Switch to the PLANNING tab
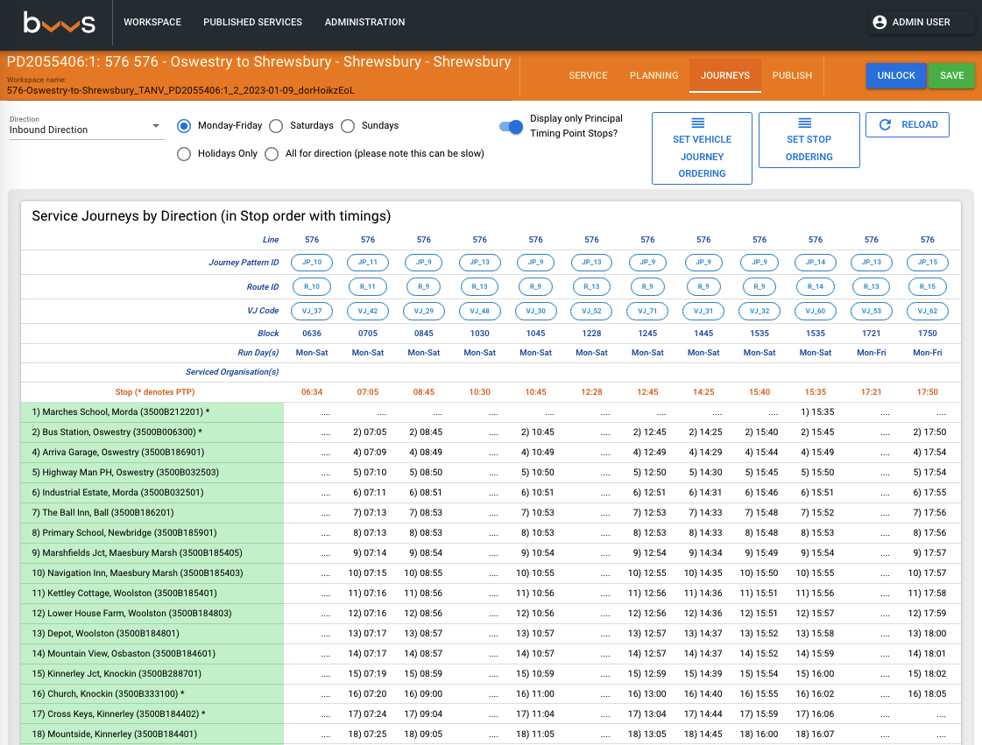982x745 pixels. [x=653, y=75]
